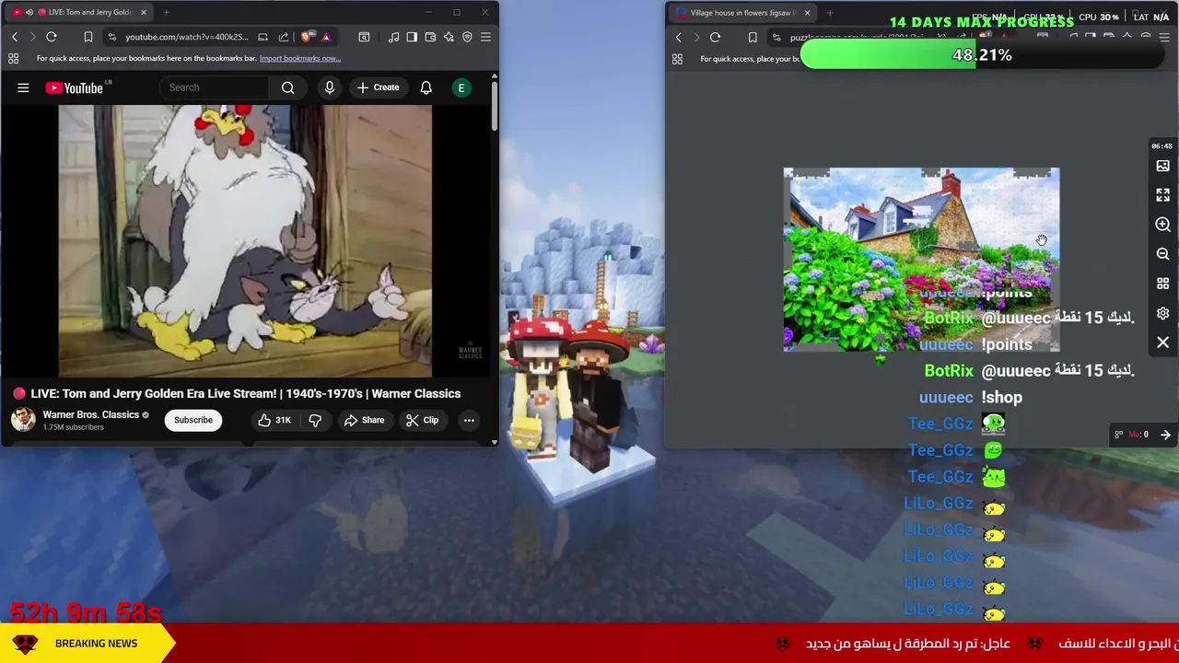This screenshot has width=1179, height=663.
Task: Click the Tom and Jerry video player
Action: click(x=245, y=241)
